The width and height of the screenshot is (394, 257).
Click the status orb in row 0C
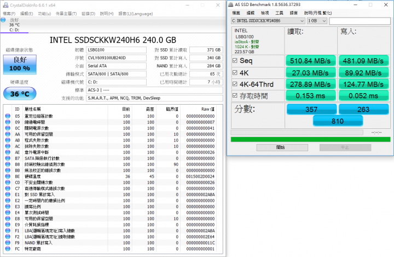coord(8,128)
